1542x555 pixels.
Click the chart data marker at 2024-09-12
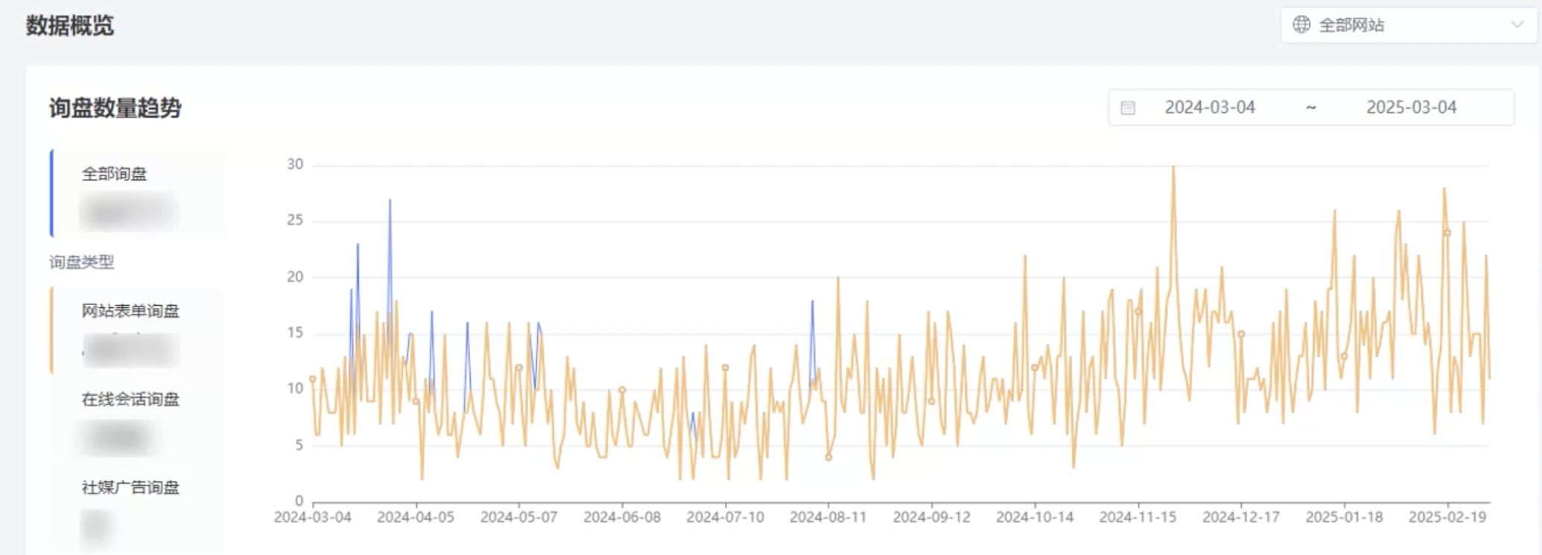tap(931, 401)
